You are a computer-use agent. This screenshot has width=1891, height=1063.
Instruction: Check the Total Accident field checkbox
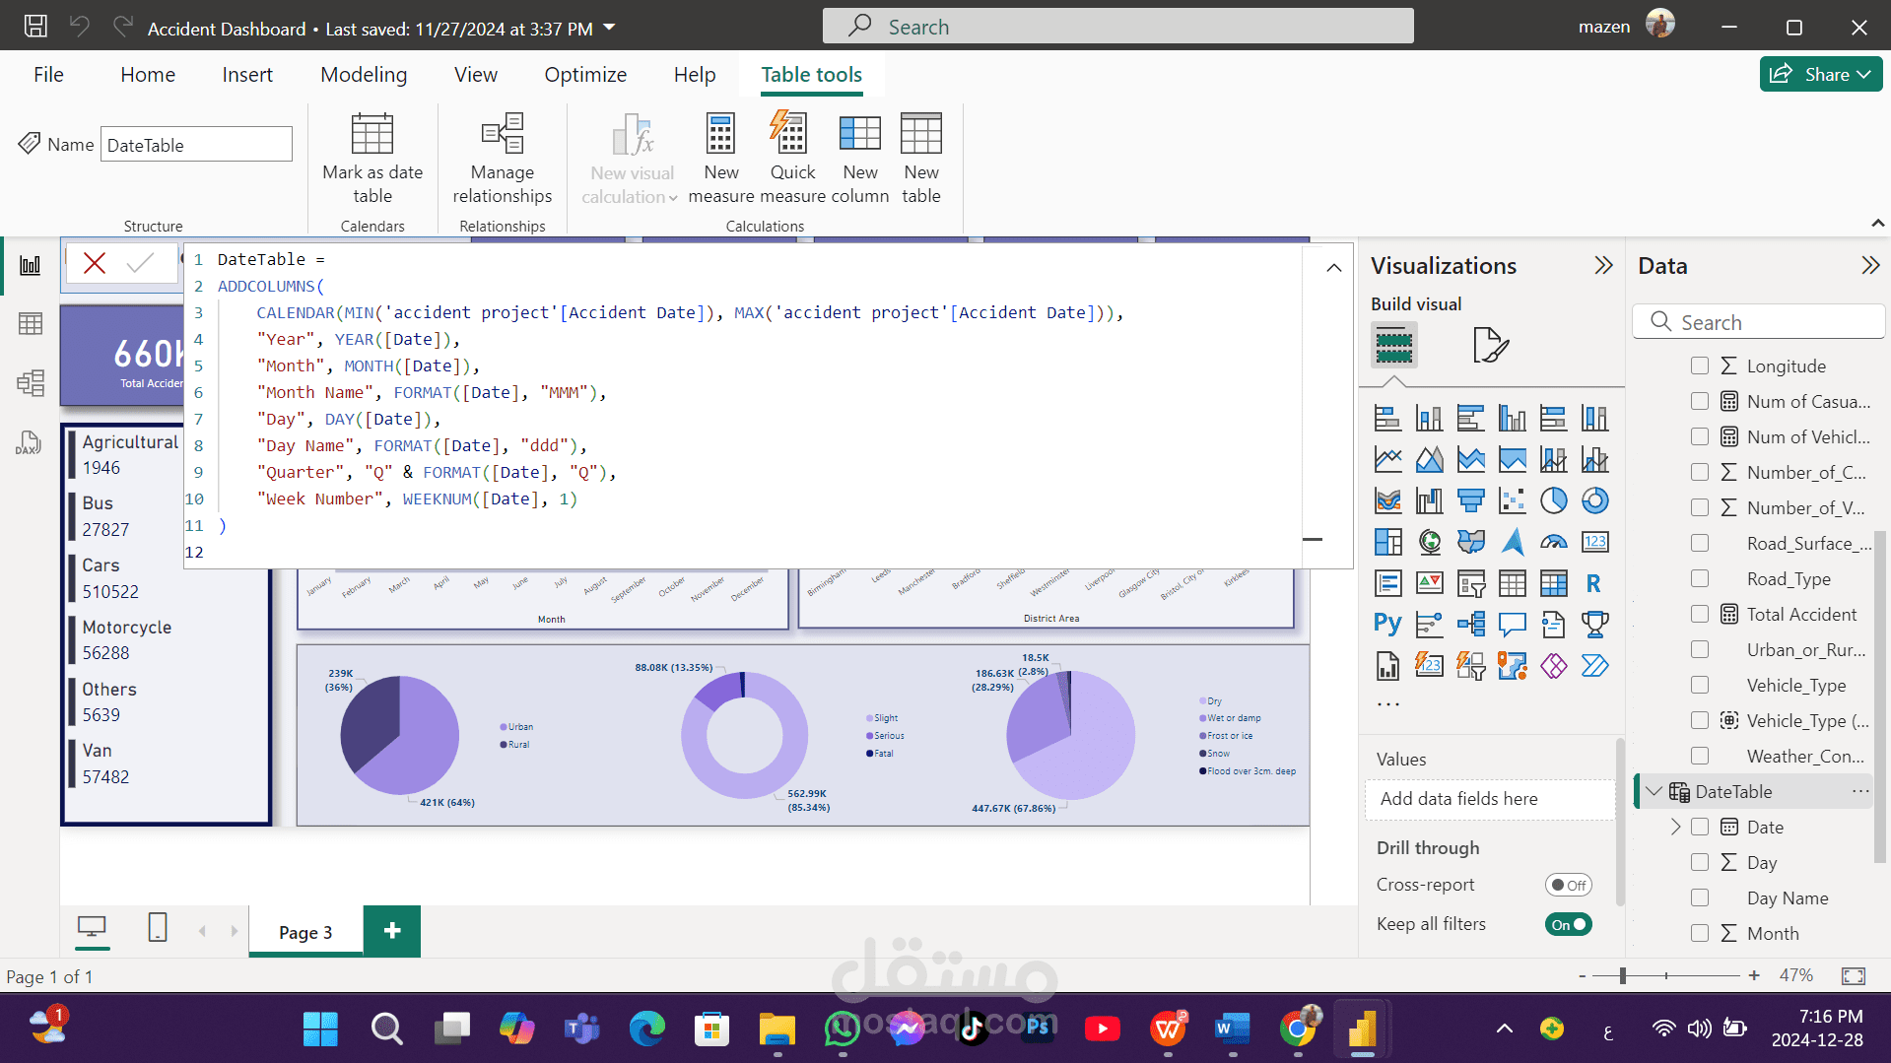pos(1699,614)
